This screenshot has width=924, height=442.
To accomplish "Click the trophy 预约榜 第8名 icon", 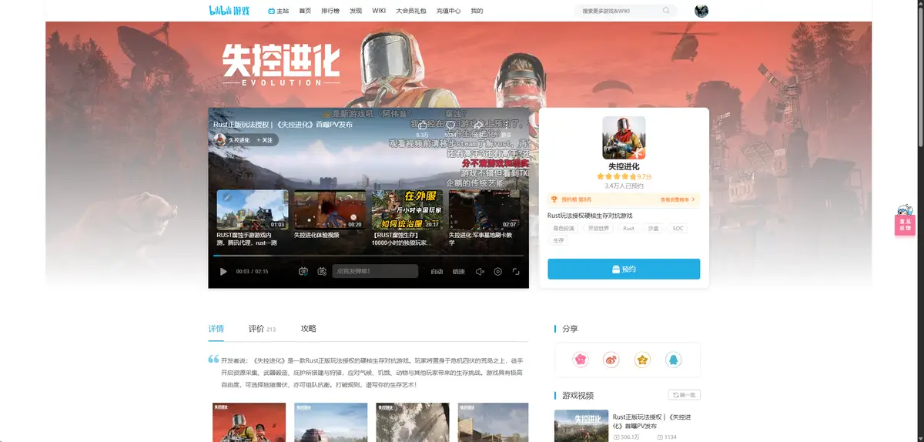I will click(554, 199).
